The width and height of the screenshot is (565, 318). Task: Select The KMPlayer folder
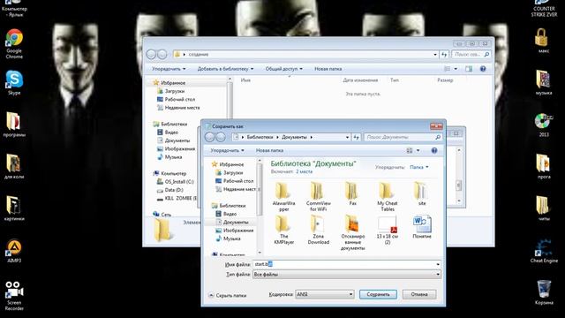[x=283, y=230]
